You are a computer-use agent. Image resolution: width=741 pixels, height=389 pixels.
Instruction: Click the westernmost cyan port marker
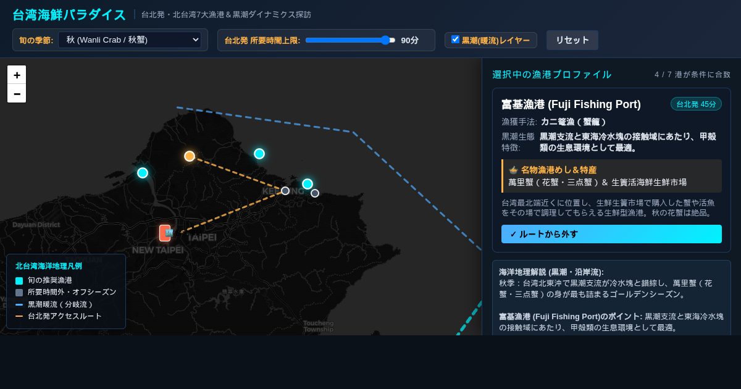point(143,173)
